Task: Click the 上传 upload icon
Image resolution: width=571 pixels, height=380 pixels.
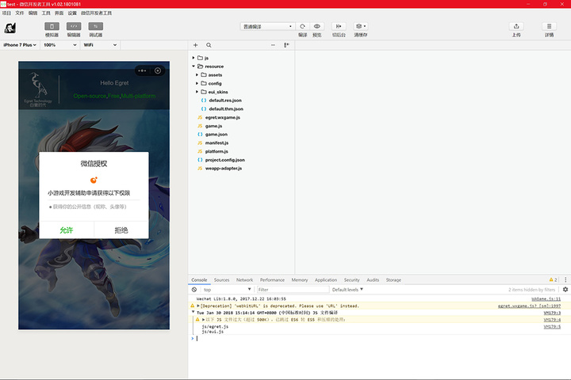Action: [x=516, y=26]
